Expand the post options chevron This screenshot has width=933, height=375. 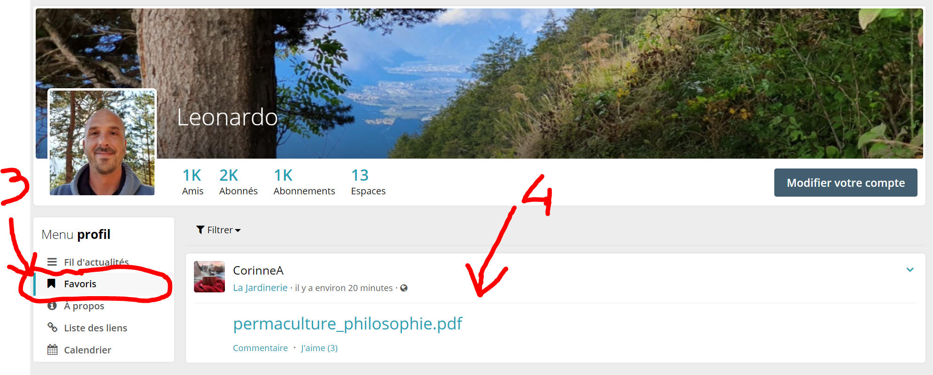[x=910, y=270]
